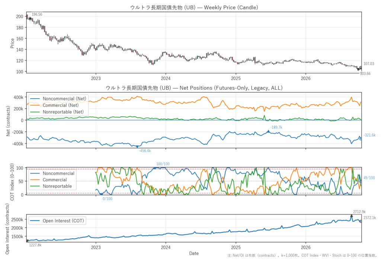Click the COT Index (0–100) axis label
Image resolution: width=381 pixels, height=260 pixels.
pos(12,182)
